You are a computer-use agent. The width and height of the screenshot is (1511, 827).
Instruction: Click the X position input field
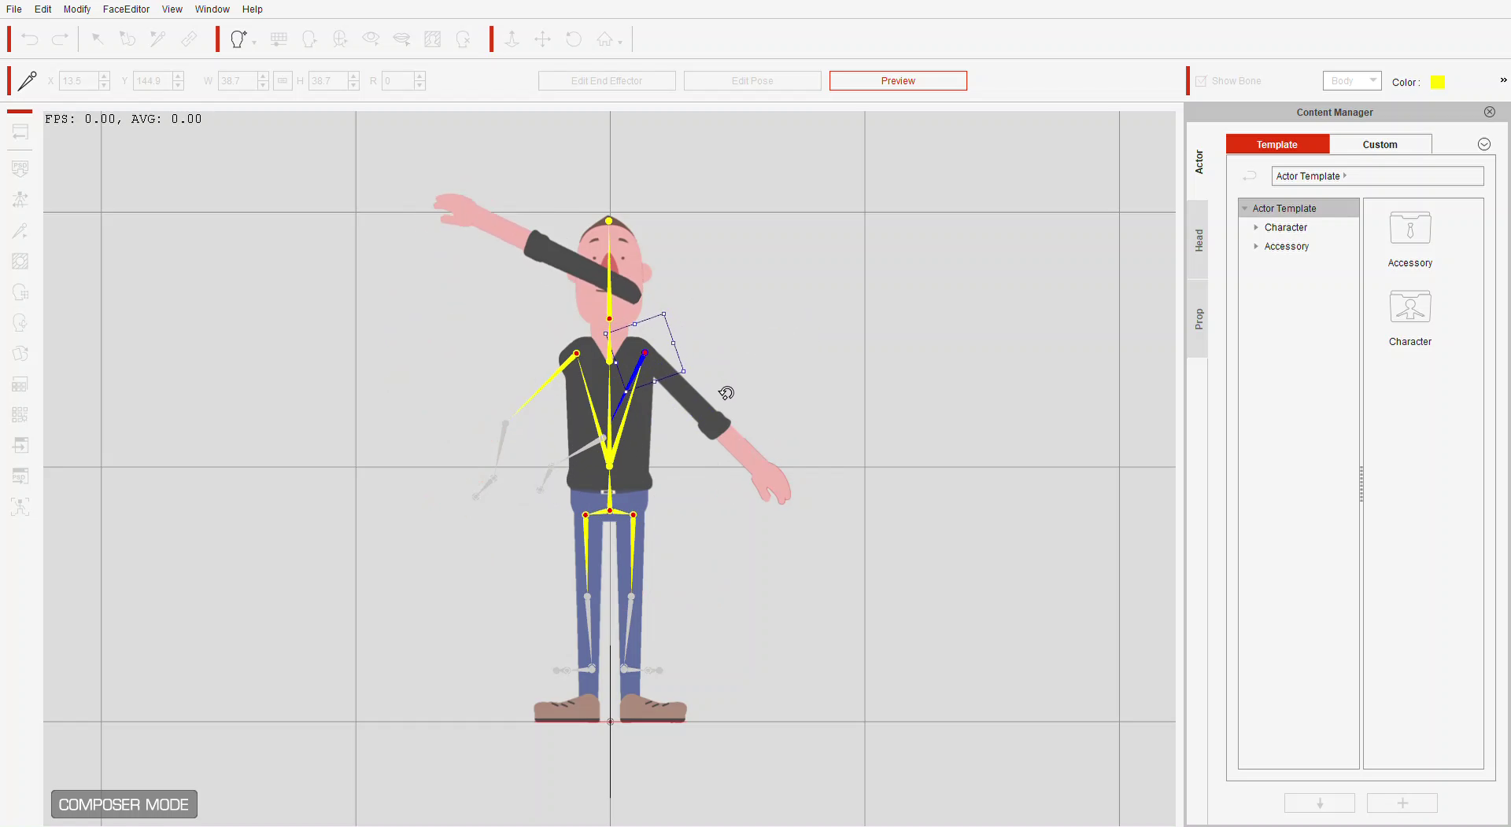[x=79, y=81]
